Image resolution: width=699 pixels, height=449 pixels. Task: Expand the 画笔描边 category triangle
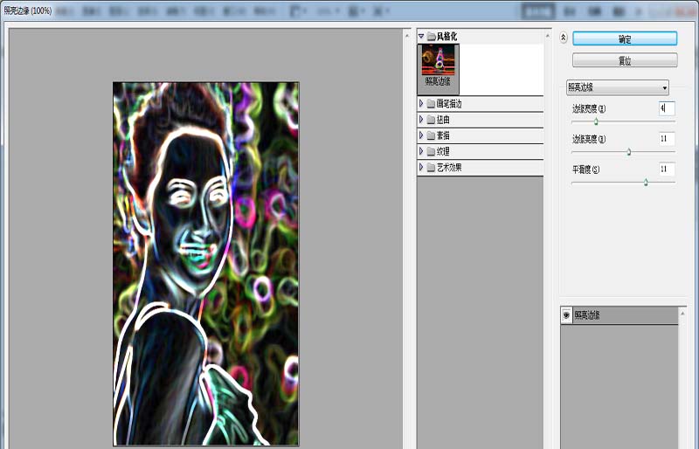pyautogui.click(x=421, y=103)
